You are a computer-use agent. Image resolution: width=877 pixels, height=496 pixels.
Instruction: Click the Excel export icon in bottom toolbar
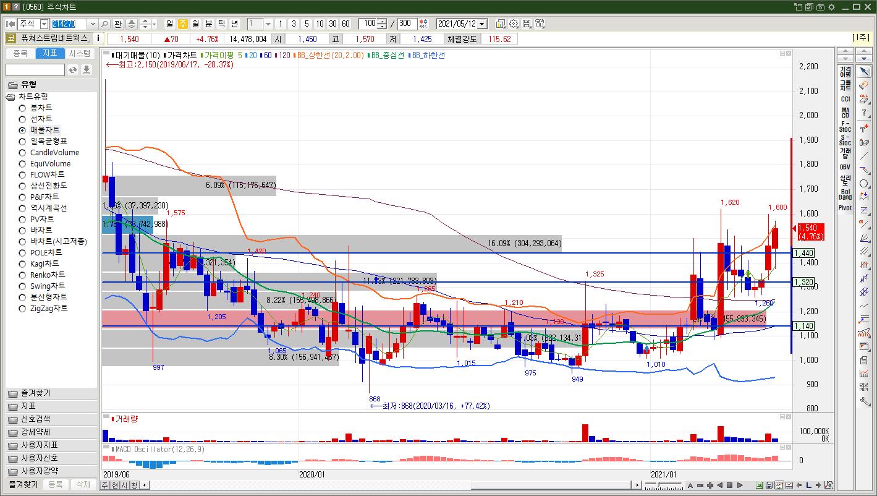[760, 485]
